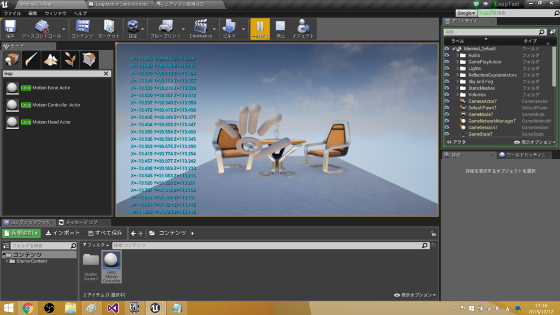560x315 pixels.
Task: Expand the StarterContent folder tree
Action: tap(7, 261)
